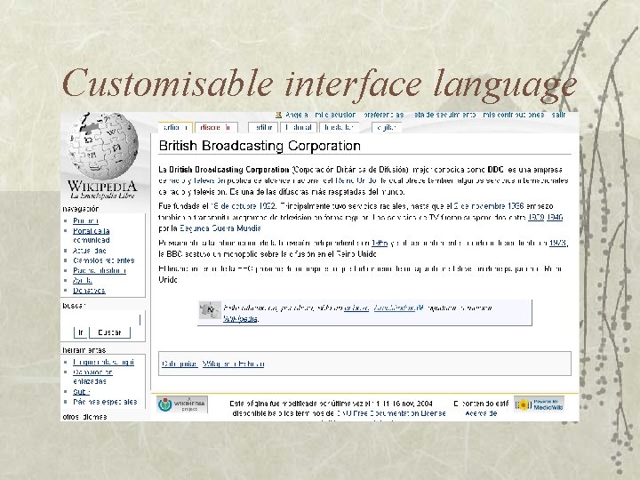Click the 1946 year link
This screenshot has width=640, height=480.
pos(555,218)
